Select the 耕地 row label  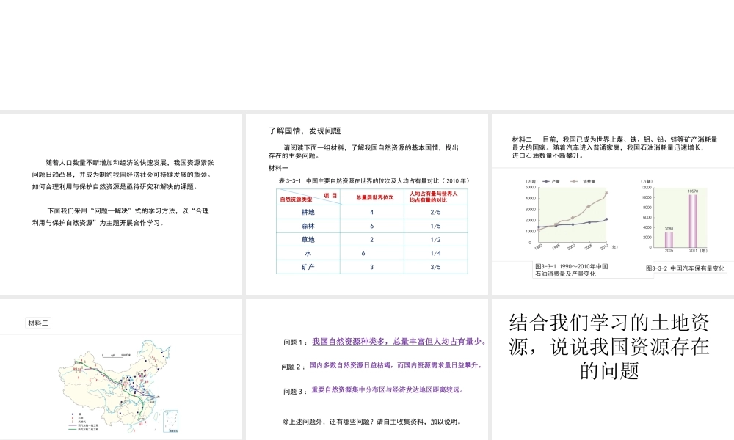coord(308,212)
